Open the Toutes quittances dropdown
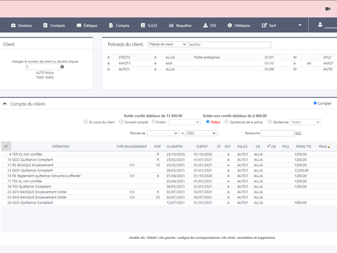This screenshot has width=337, height=253. [305, 122]
